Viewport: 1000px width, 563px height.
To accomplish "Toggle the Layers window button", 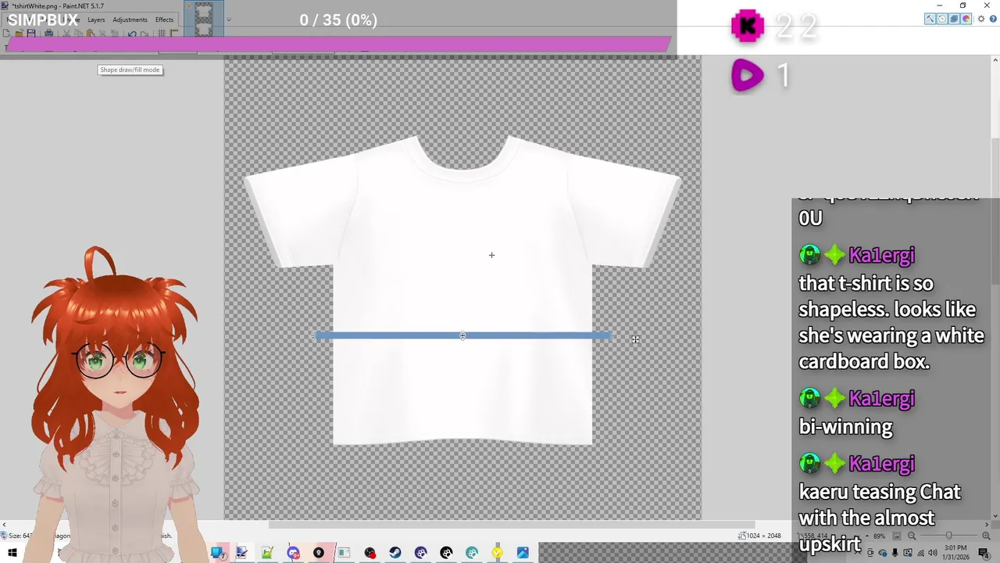I will (954, 19).
